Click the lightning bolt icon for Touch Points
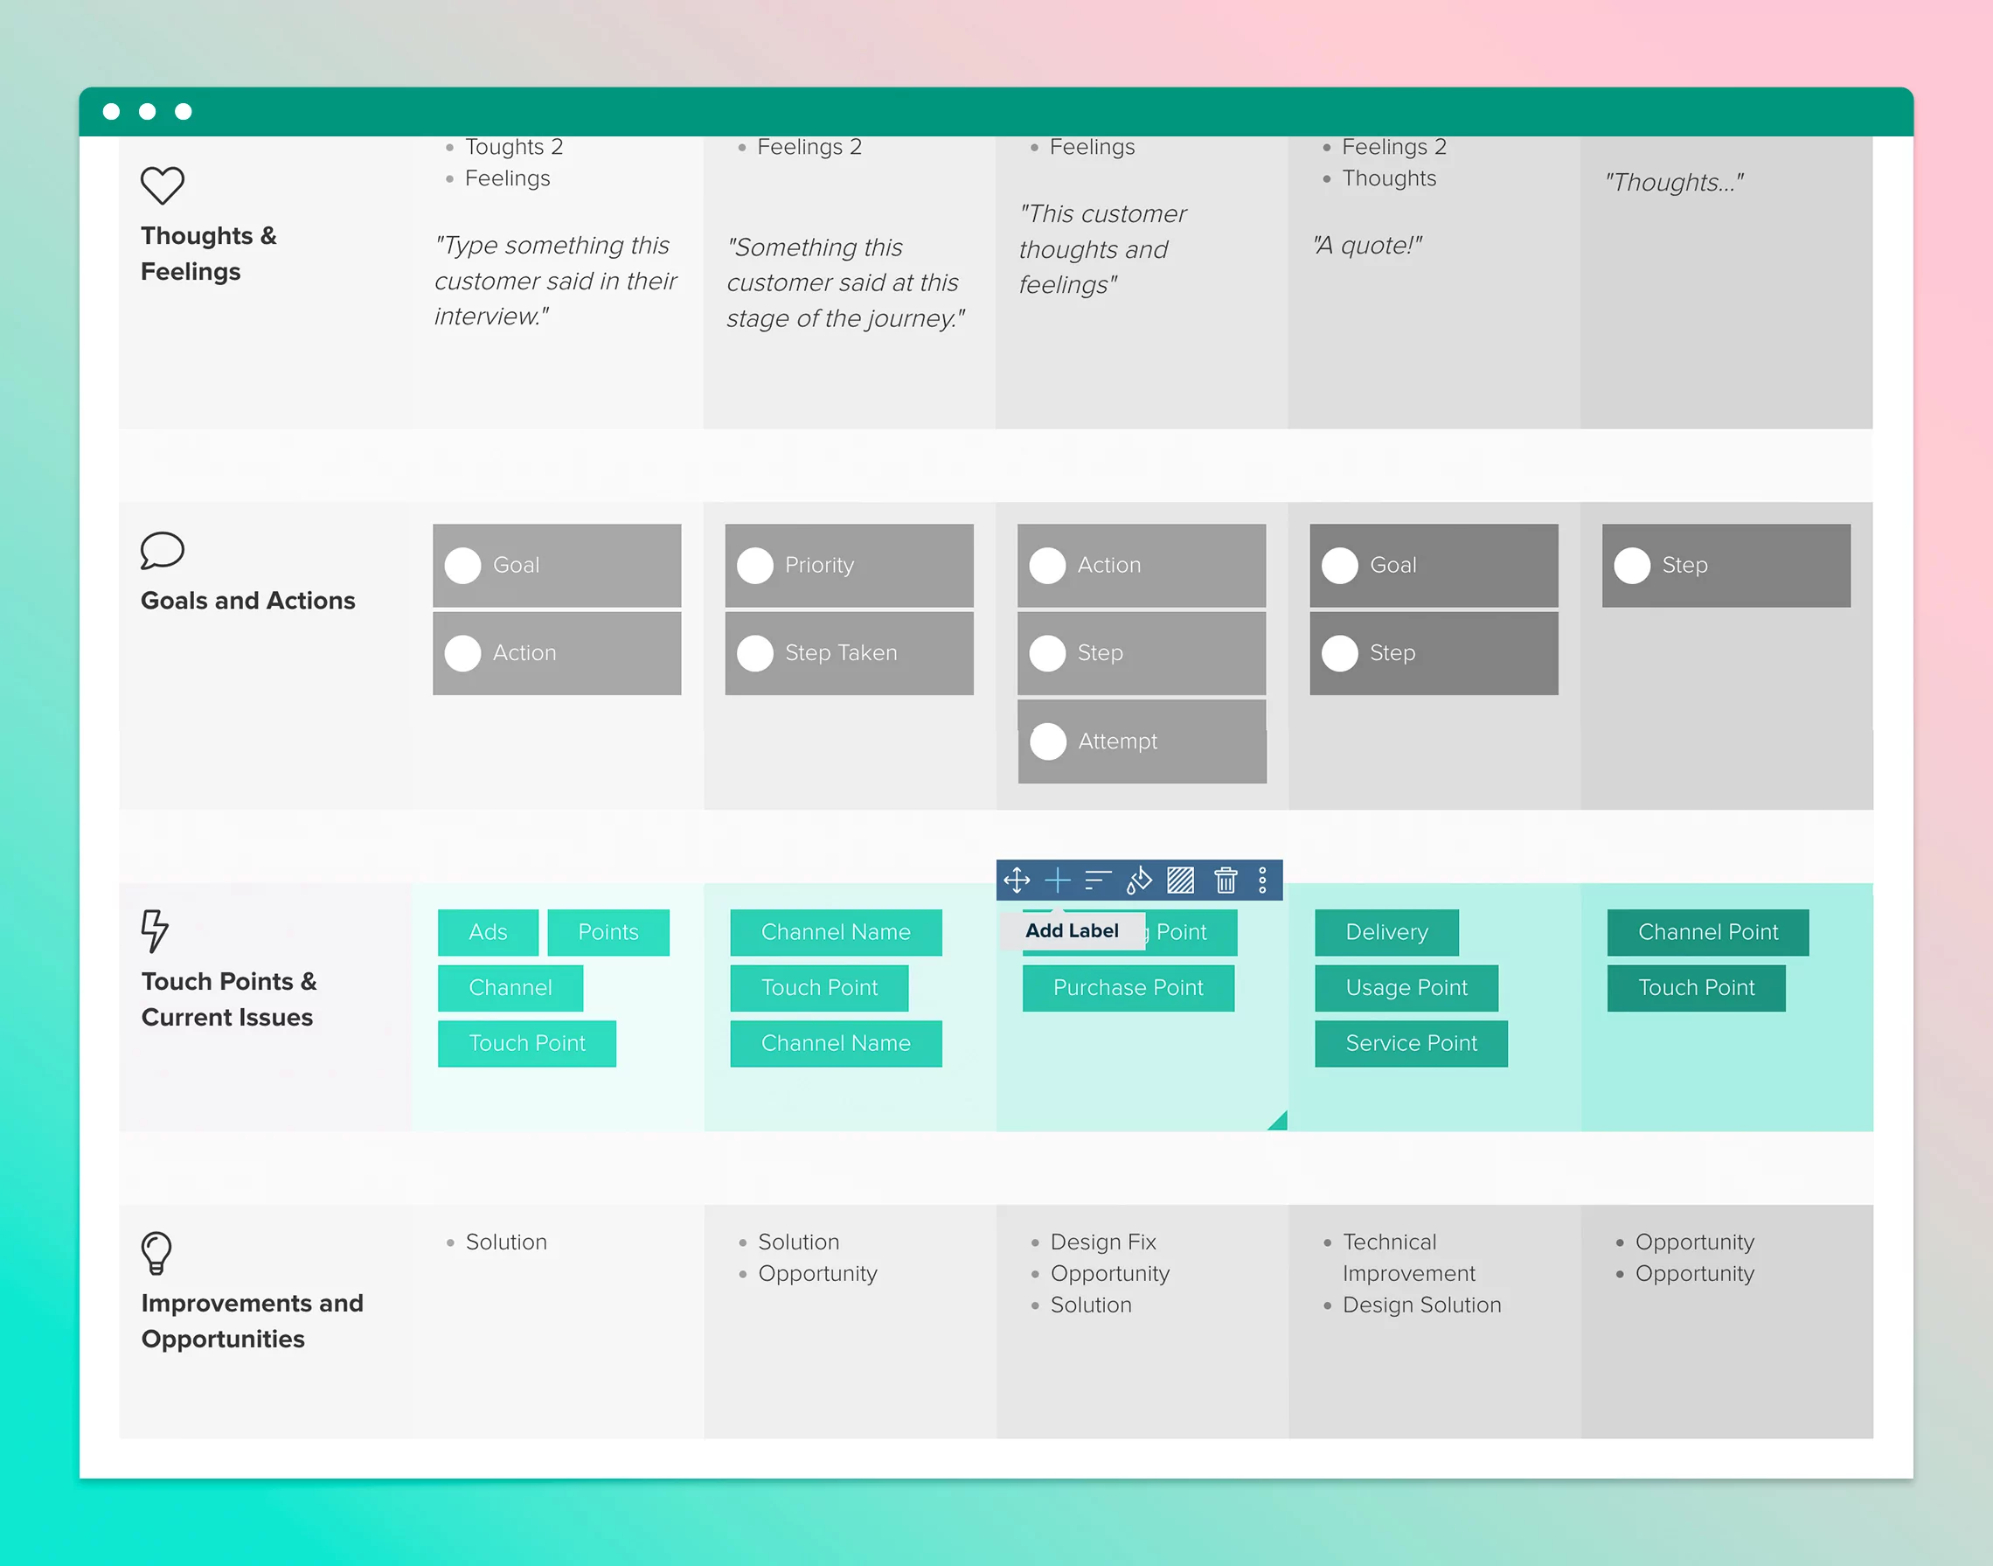The width and height of the screenshot is (1993, 1566). (155, 933)
